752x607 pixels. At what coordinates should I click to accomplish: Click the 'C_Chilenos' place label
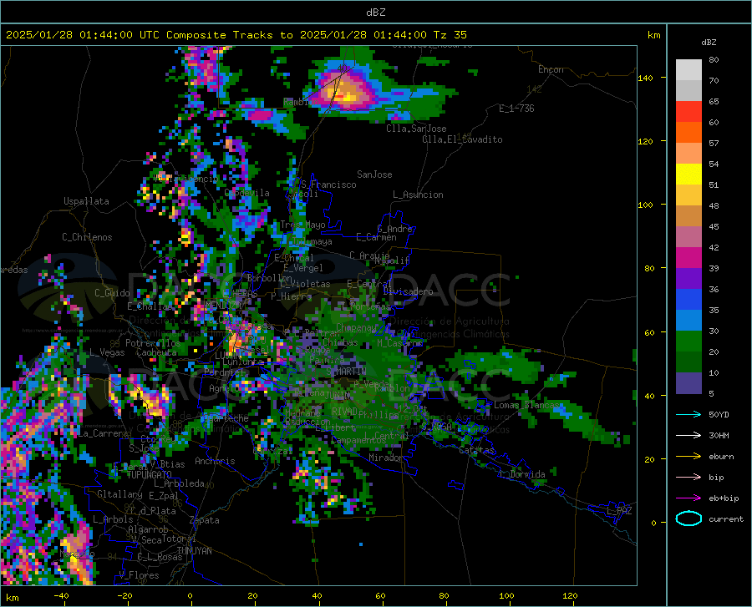[87, 237]
